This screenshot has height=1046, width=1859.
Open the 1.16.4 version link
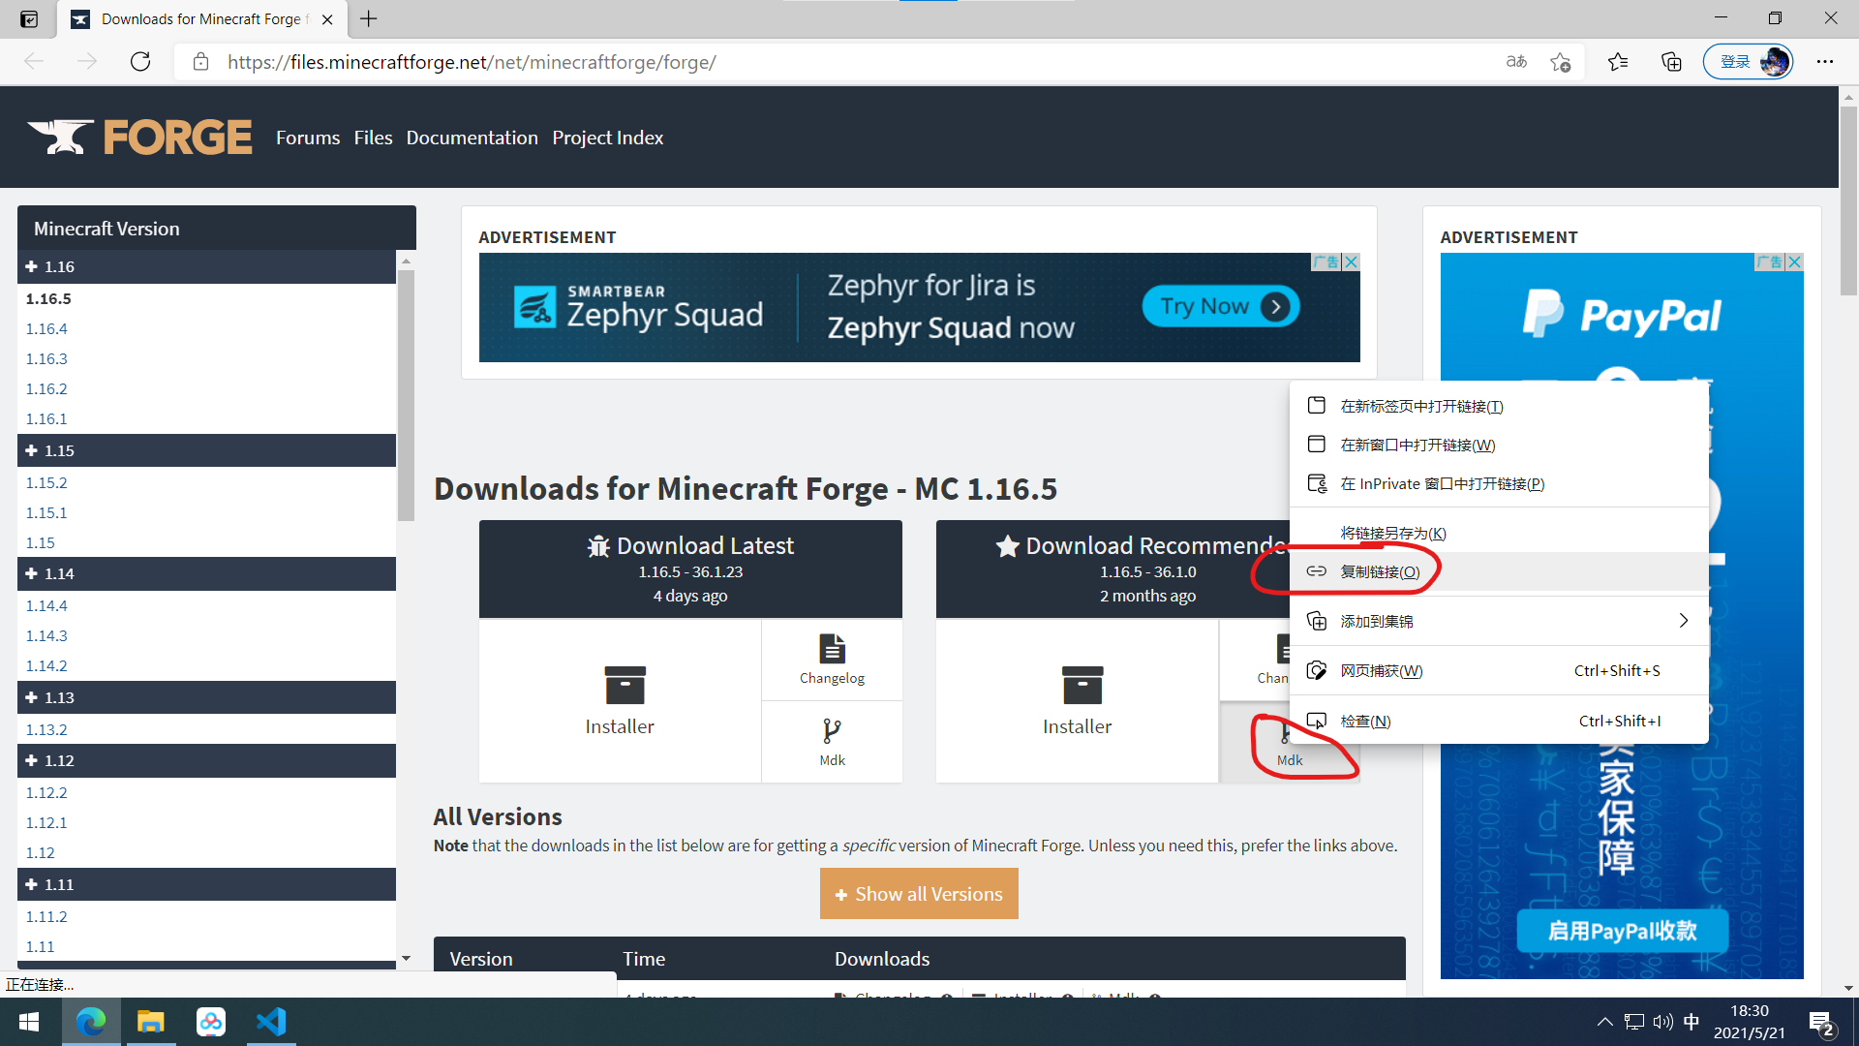46,328
